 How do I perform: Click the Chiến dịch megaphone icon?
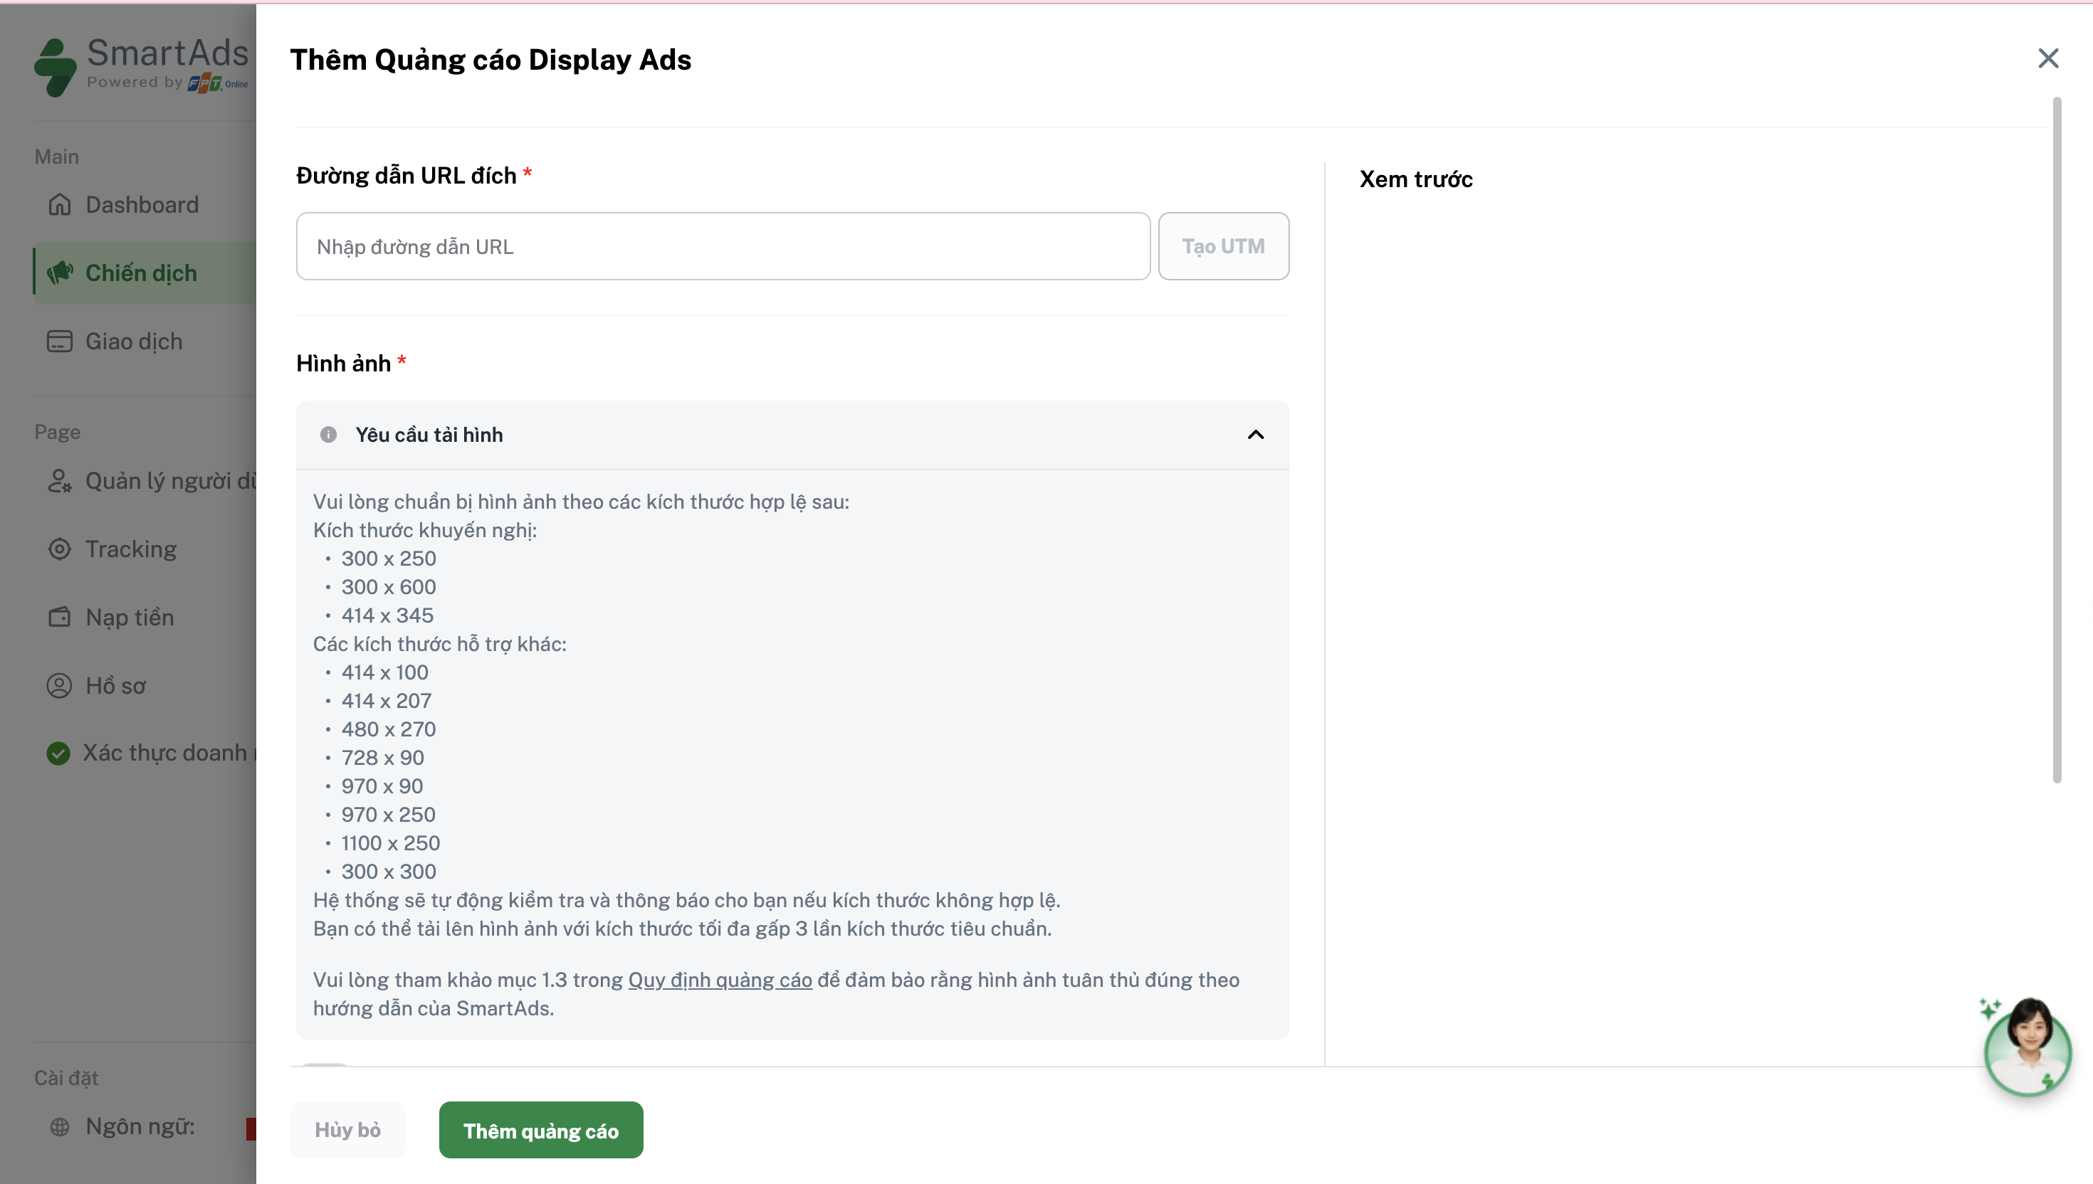(x=59, y=273)
